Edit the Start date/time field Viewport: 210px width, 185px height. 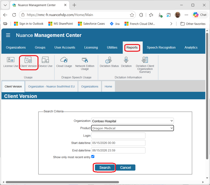(x=118, y=143)
